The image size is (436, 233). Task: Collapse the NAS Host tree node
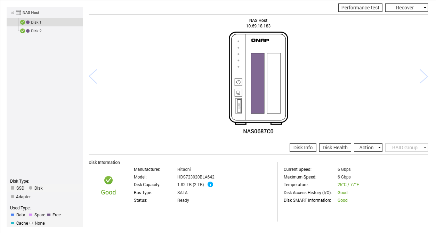tap(12, 13)
